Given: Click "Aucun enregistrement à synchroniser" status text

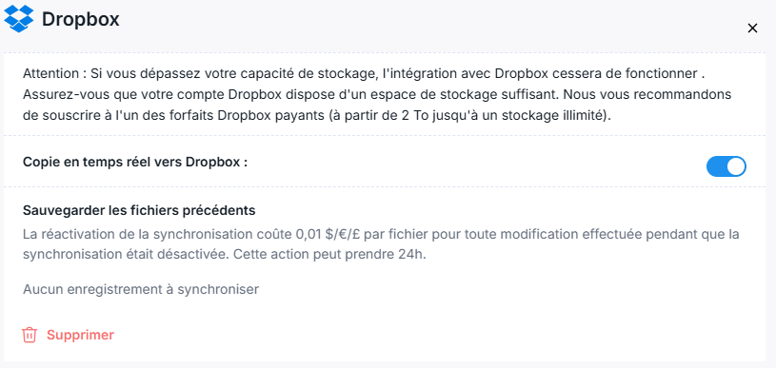Looking at the screenshot, I should [141, 289].
